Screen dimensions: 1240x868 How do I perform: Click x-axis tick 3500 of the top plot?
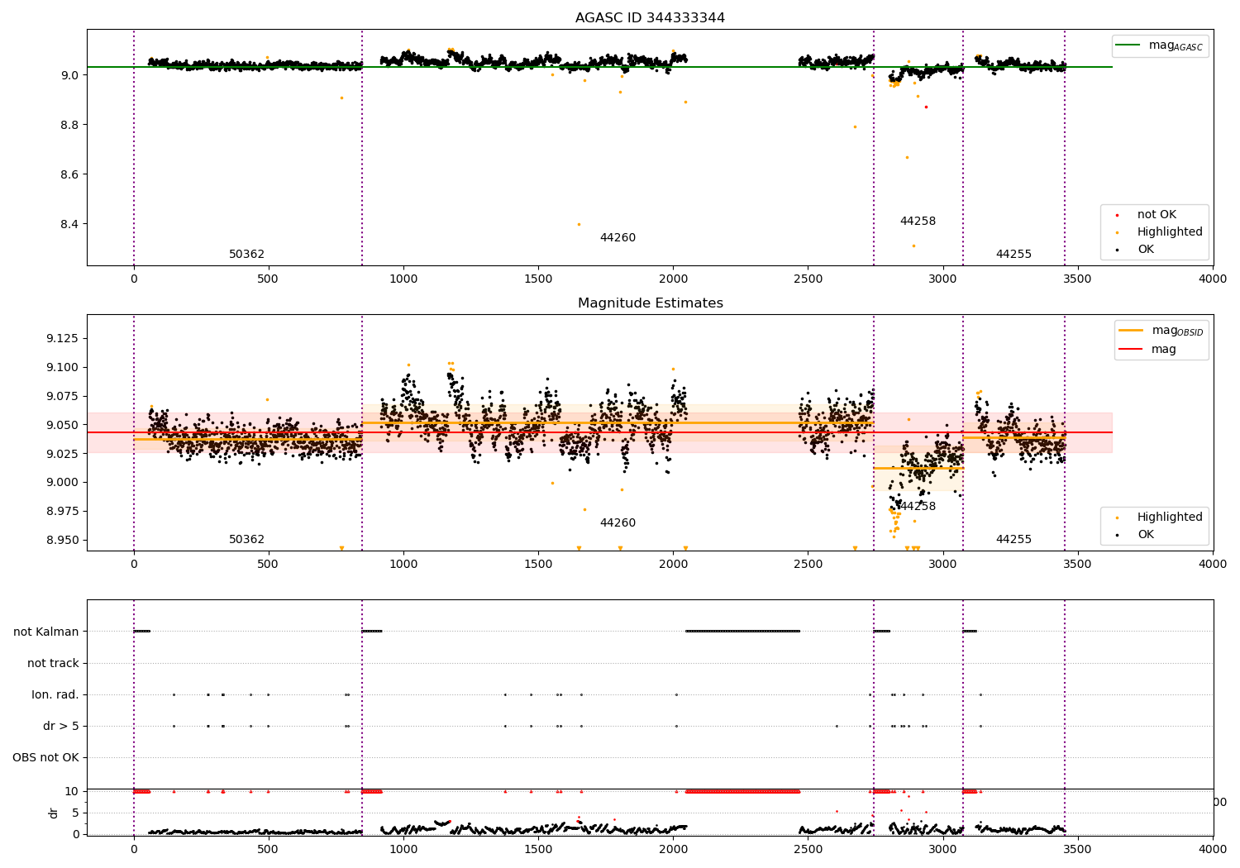click(x=1077, y=279)
